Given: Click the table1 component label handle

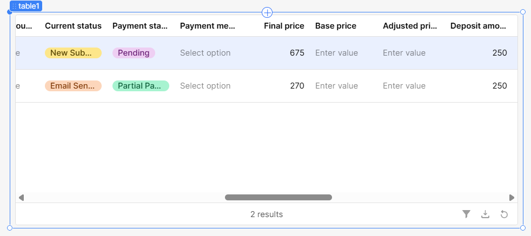Looking at the screenshot, I should [26, 6].
